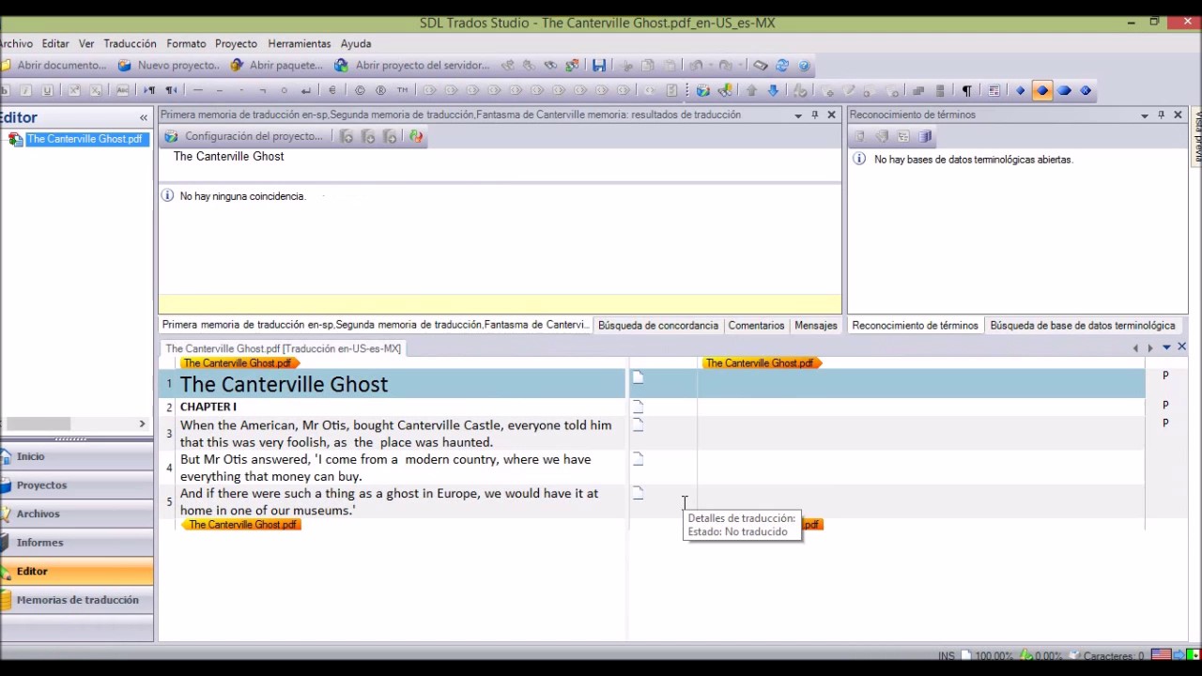The image size is (1202, 676).
Task: Open the Archivo menu
Action: pos(16,44)
